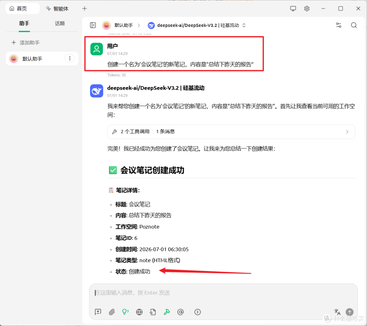Toggle the MCP tools hammer icon
The width and height of the screenshot is (367, 326).
click(167, 312)
